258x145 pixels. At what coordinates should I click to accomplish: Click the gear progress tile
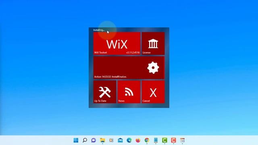(129, 68)
